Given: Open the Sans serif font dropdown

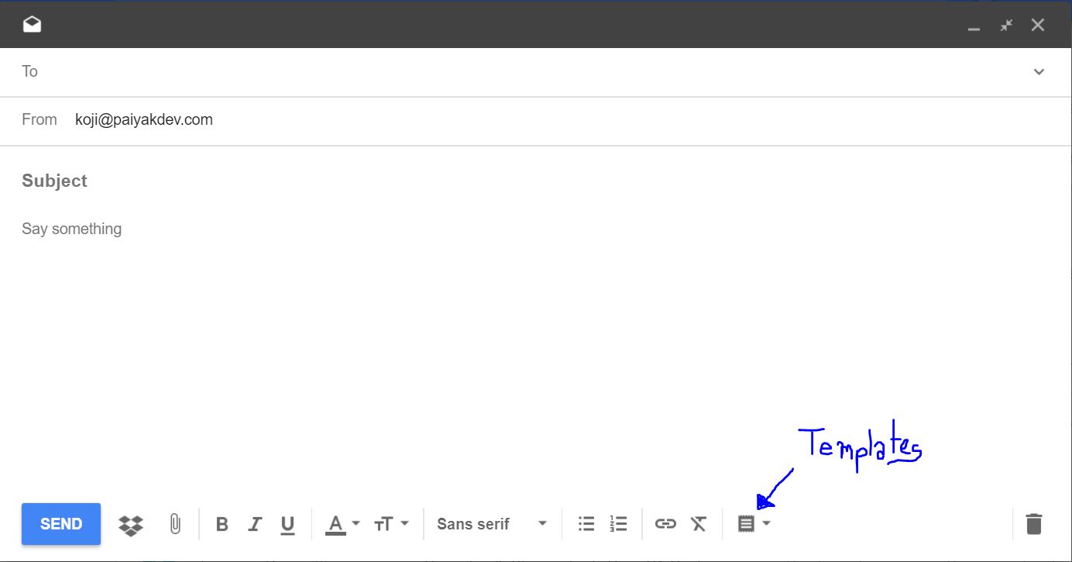Looking at the screenshot, I should click(x=491, y=524).
